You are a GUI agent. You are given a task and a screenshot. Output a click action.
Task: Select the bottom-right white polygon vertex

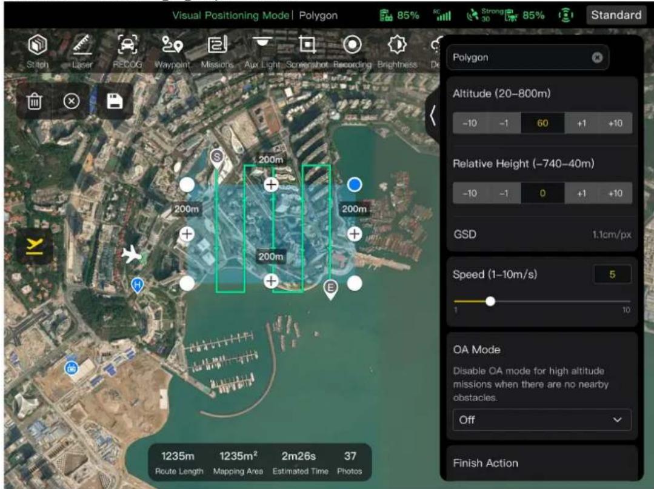[355, 284]
